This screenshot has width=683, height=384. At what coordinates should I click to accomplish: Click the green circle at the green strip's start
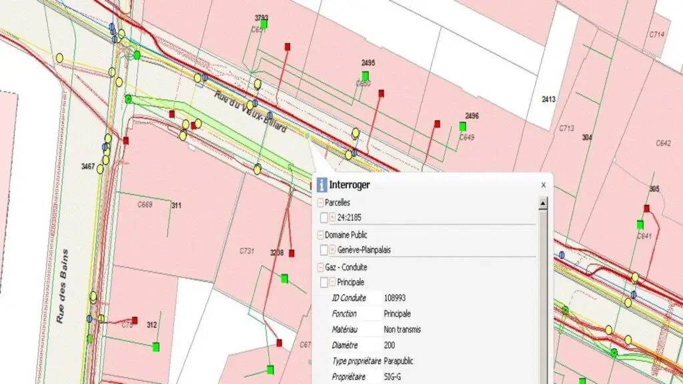tap(128, 99)
